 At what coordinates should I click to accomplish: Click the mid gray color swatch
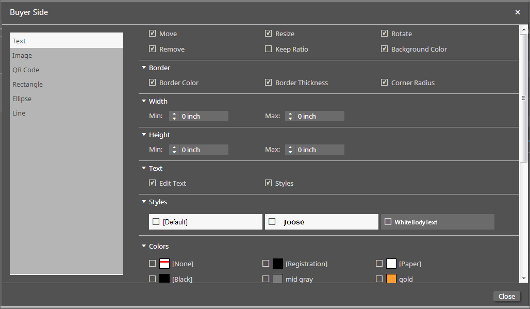click(278, 279)
